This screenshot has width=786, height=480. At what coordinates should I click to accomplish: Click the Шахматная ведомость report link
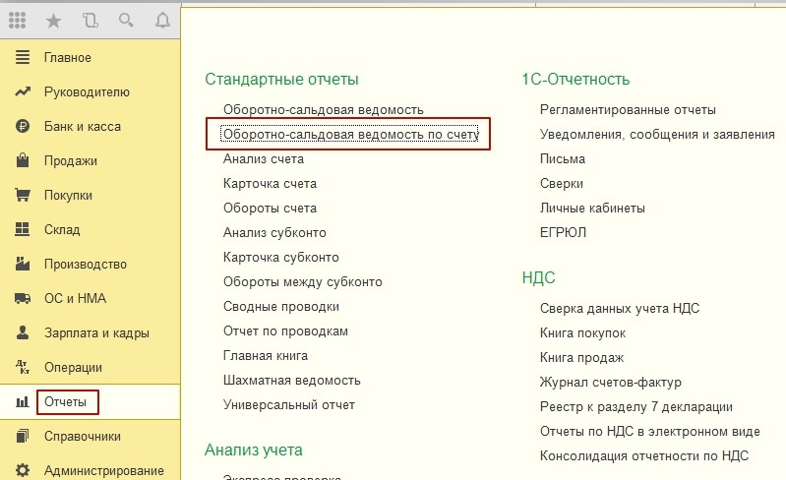pyautogui.click(x=292, y=380)
